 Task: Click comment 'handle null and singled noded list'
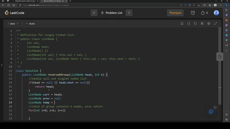click(x=57, y=78)
